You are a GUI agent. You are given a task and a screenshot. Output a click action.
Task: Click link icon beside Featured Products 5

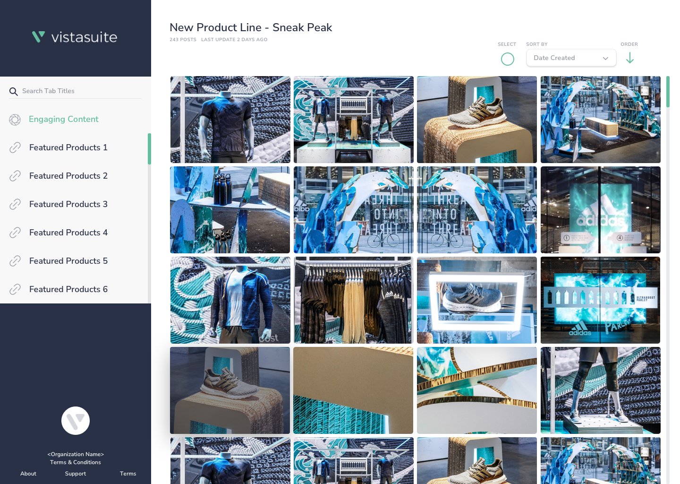[x=15, y=261]
